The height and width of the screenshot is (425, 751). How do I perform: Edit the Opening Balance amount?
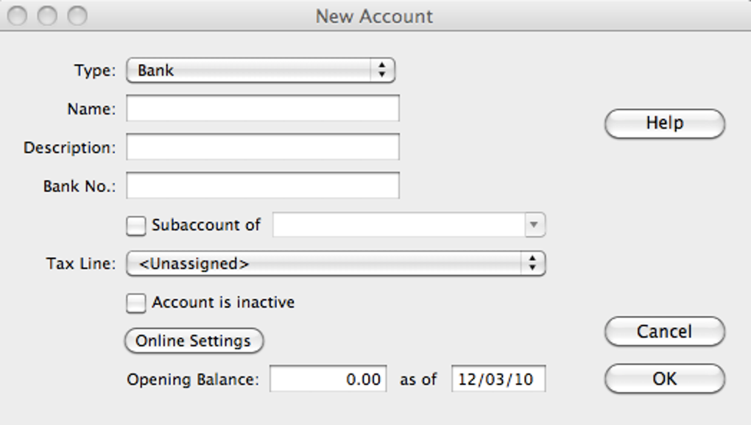click(x=328, y=379)
